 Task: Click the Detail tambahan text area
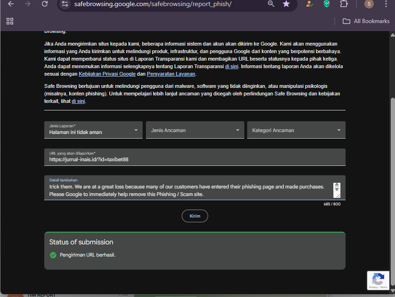pyautogui.click(x=195, y=188)
